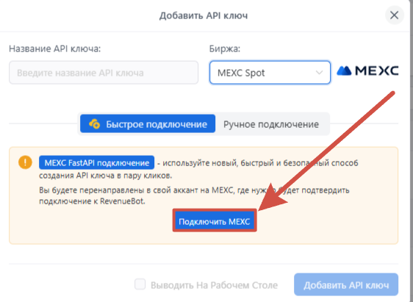Click the Добавить API ключ button

tap(346, 284)
